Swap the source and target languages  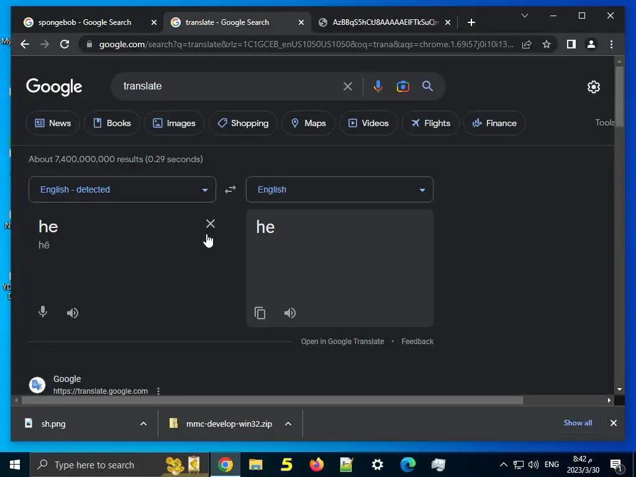(230, 189)
